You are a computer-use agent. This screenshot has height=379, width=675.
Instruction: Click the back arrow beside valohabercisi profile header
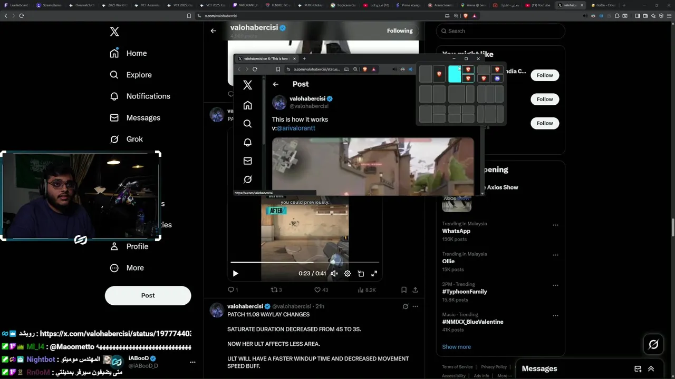point(213,31)
